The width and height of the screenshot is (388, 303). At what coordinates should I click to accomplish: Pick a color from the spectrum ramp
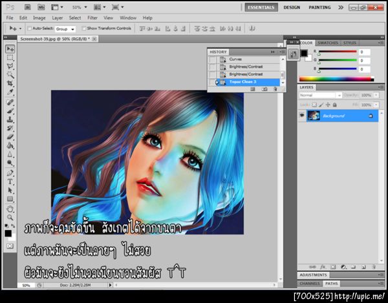(336, 79)
